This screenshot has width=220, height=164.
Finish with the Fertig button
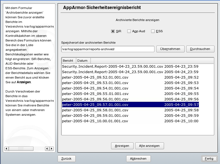pyautogui.click(x=209, y=159)
